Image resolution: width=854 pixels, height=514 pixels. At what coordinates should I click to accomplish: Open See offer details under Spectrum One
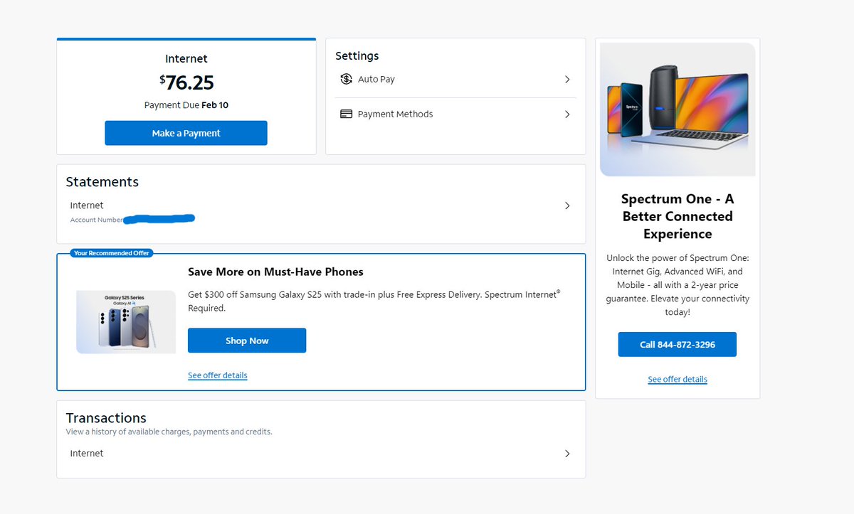678,380
